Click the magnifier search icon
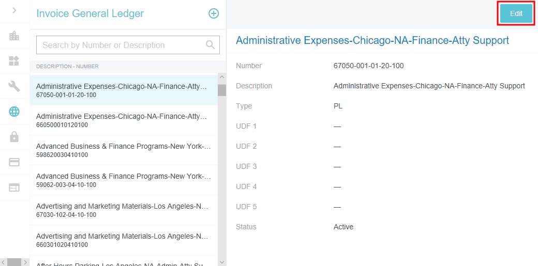Image resolution: width=538 pixels, height=266 pixels. 210,45
